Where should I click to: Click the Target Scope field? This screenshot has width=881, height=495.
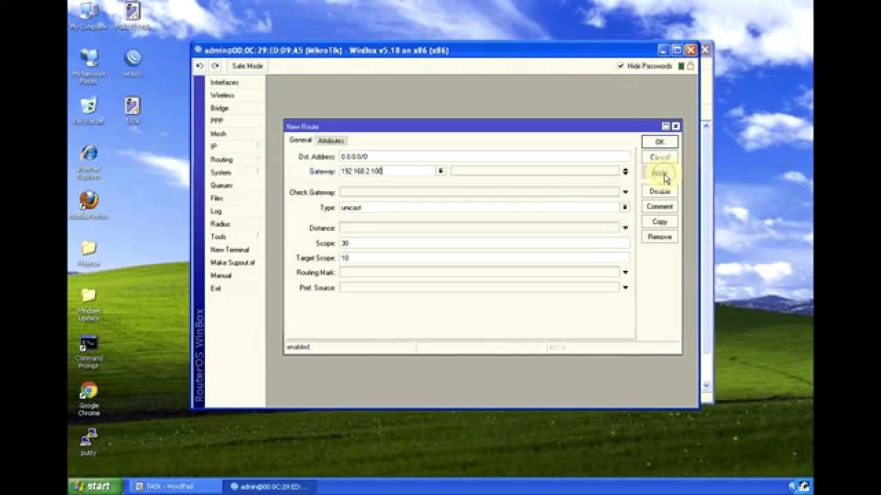tap(484, 258)
